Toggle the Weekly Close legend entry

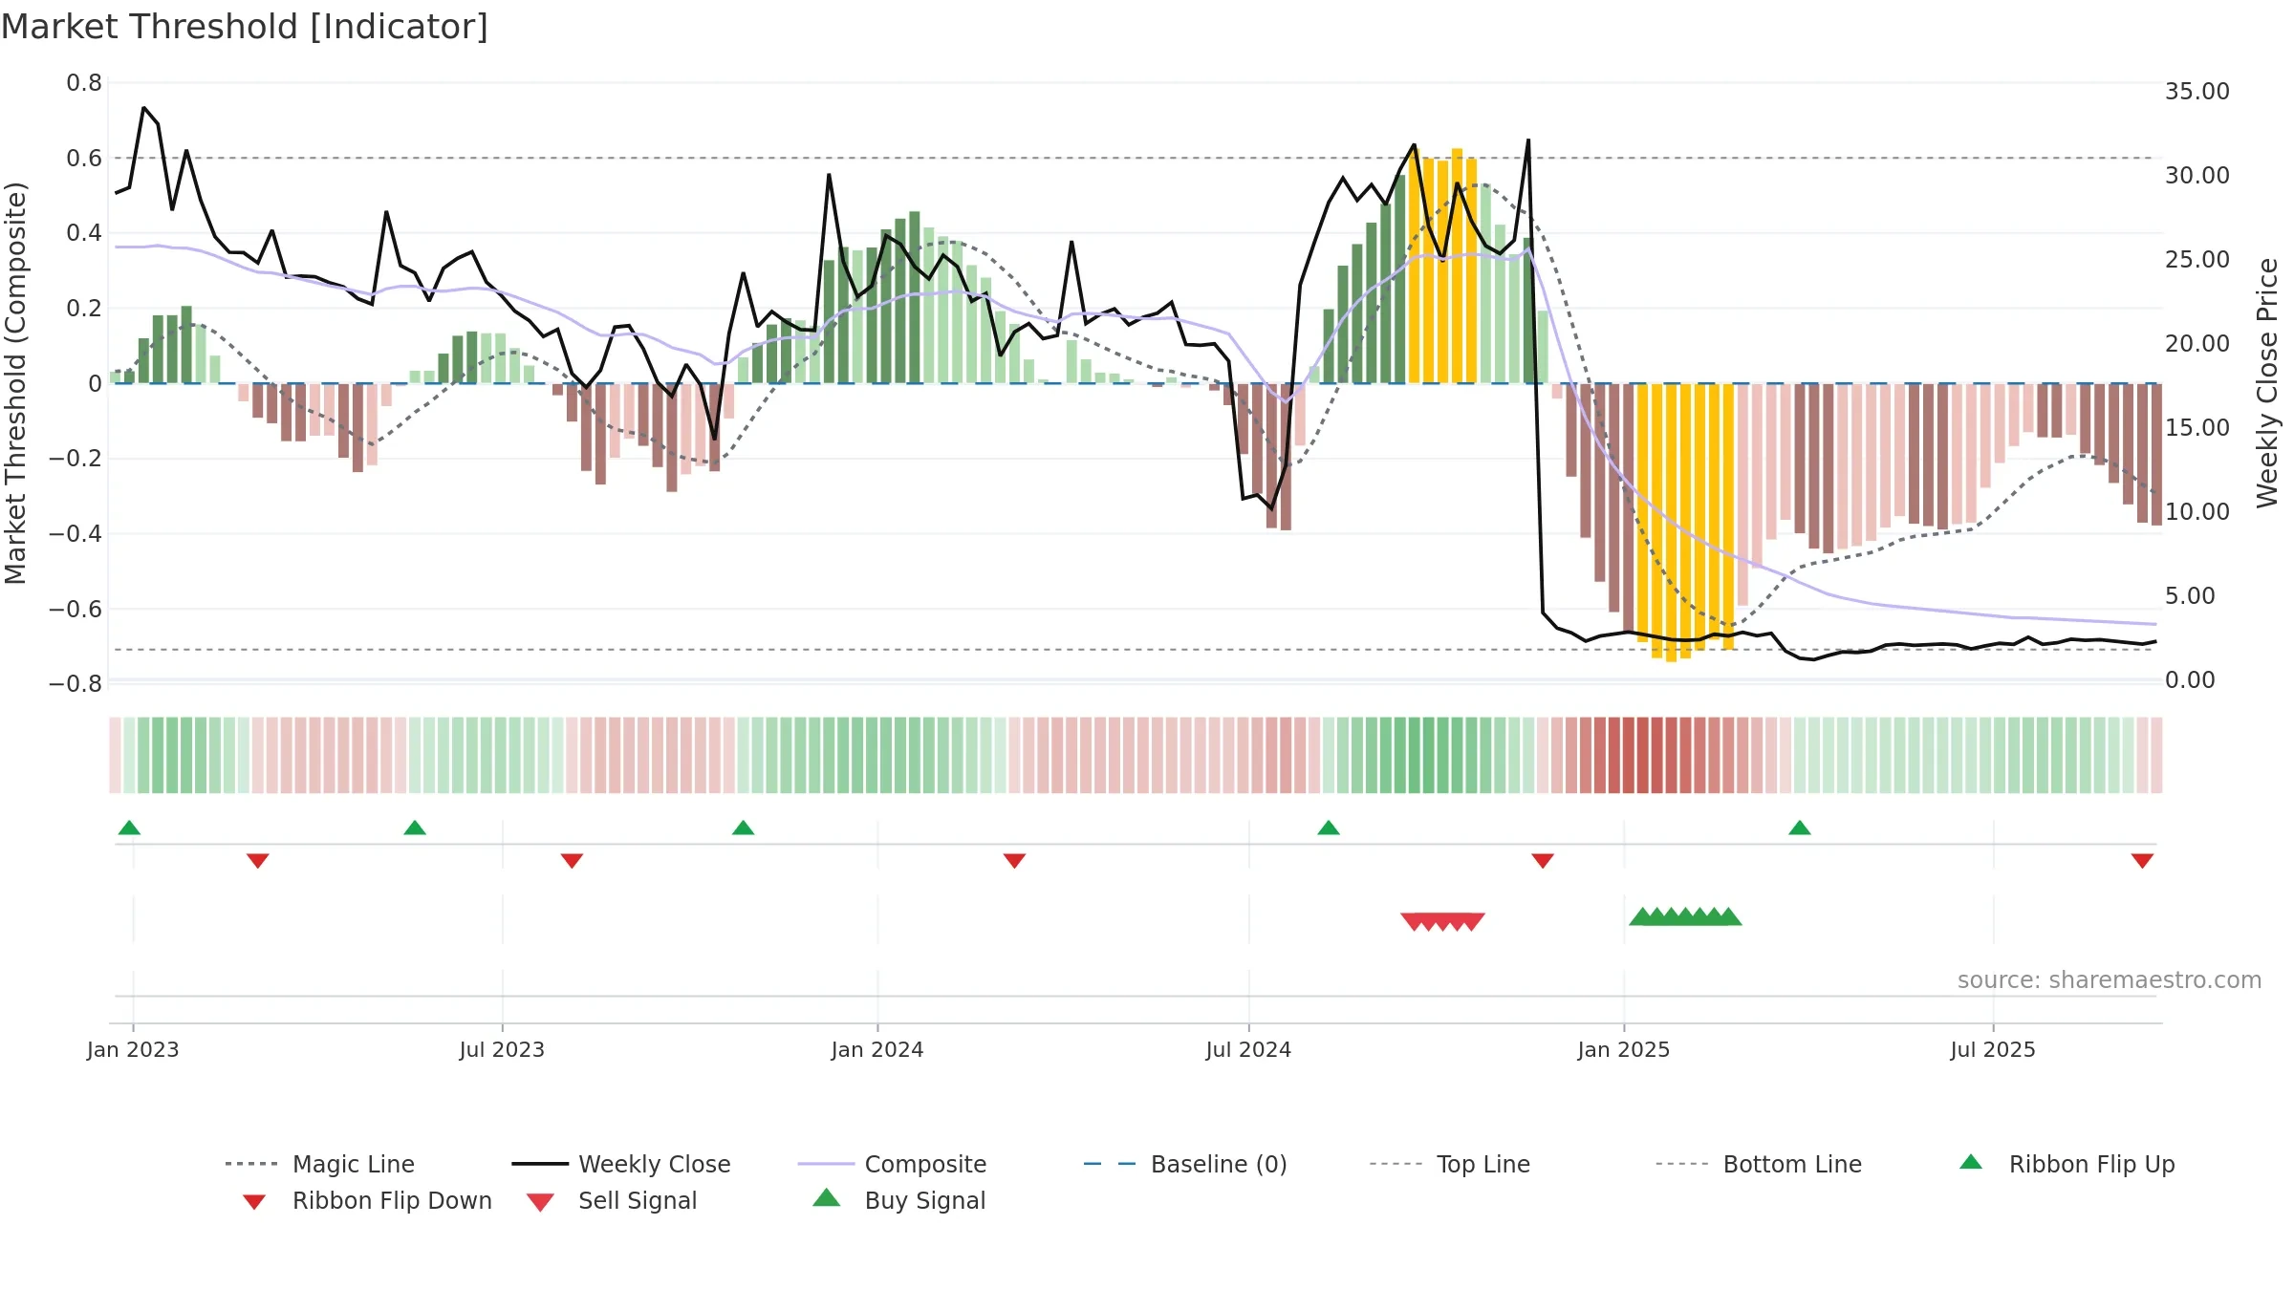coord(620,1164)
